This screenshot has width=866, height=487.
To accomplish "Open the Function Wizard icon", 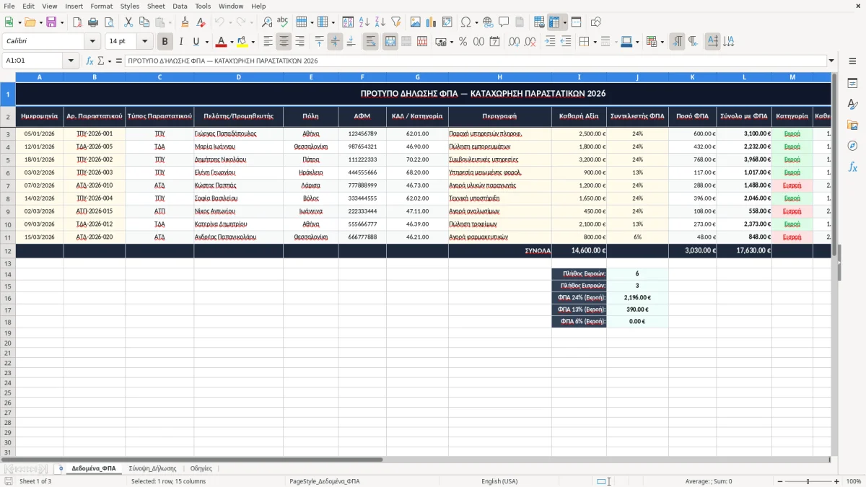I will [90, 61].
